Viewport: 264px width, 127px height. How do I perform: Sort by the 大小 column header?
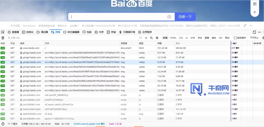pos(203,43)
